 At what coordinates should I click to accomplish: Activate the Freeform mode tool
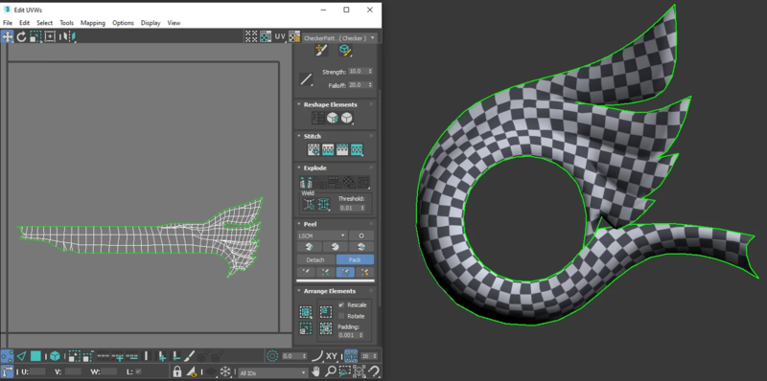50,36
